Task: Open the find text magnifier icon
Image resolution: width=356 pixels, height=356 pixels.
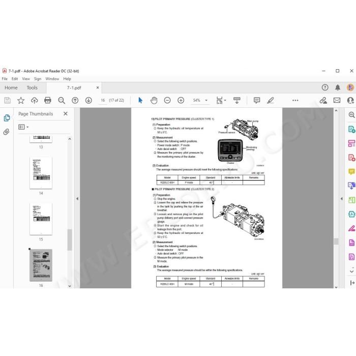Action: [62, 100]
